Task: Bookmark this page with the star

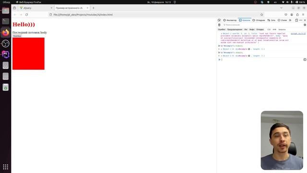Action: click(261, 14)
